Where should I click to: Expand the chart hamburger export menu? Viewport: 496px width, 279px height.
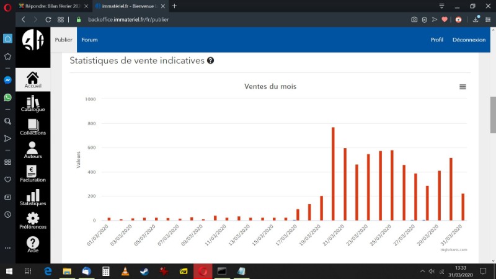[x=463, y=87]
